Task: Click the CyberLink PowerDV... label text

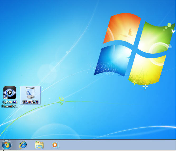Action: (x=10, y=104)
